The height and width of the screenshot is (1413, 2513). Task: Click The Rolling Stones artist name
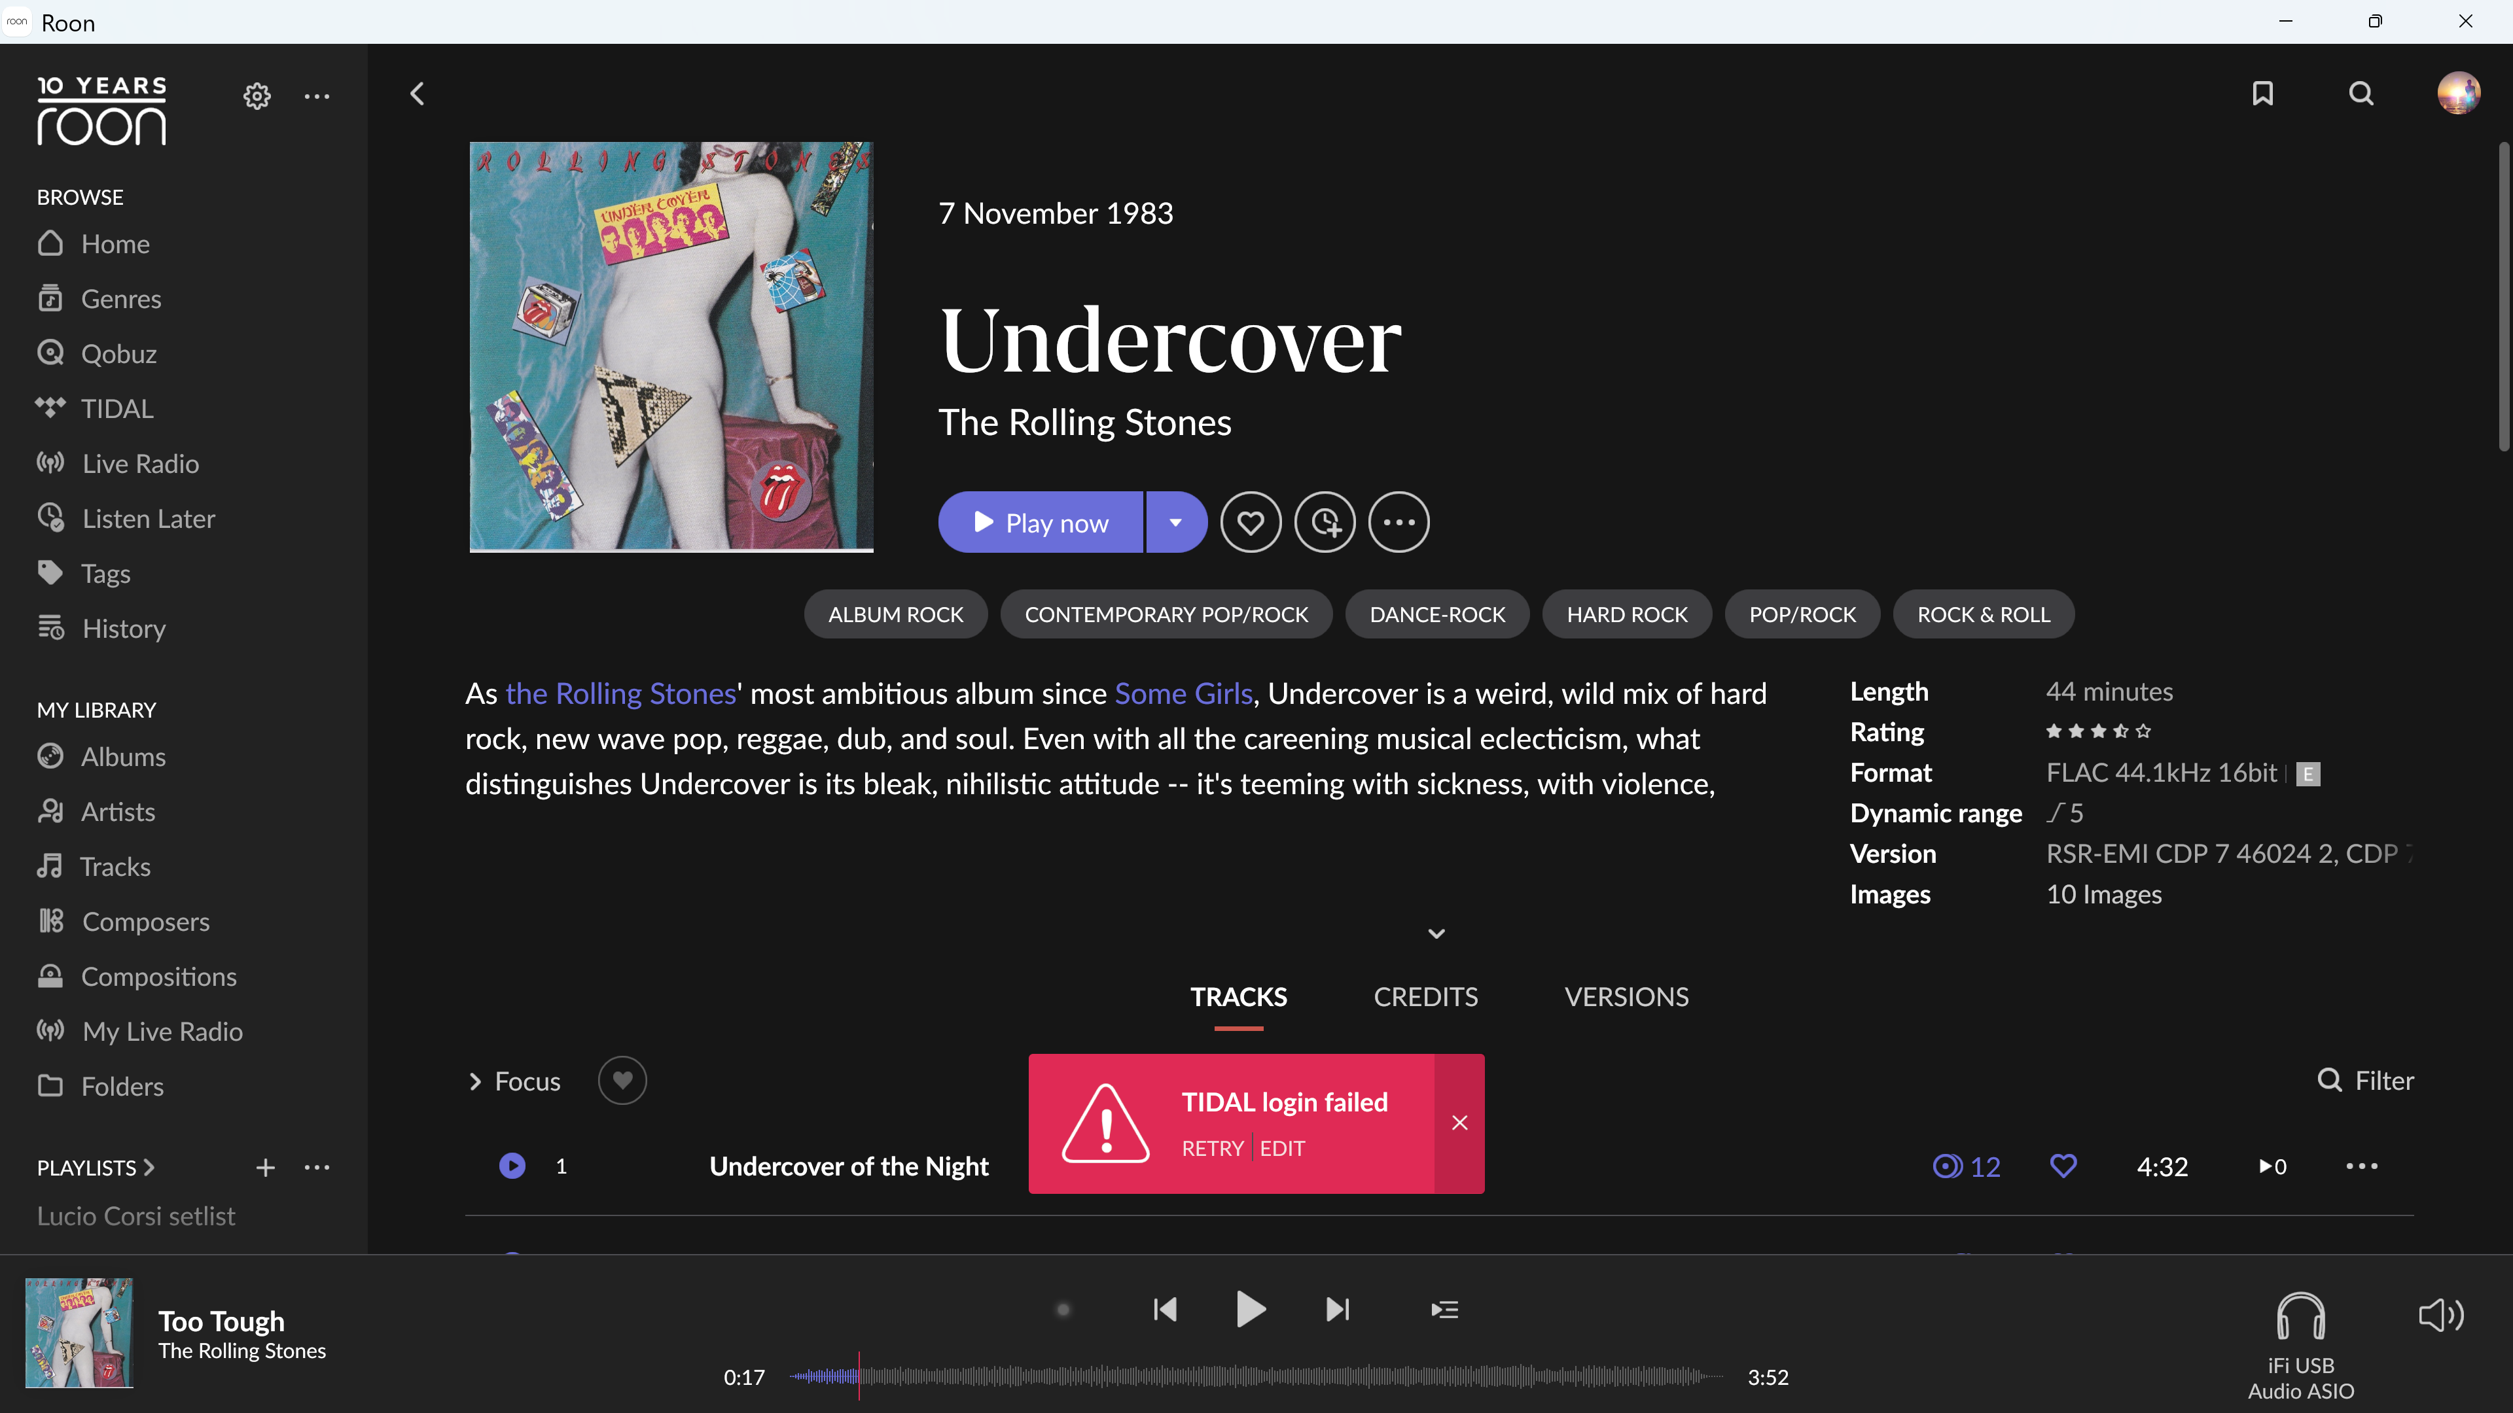point(1085,422)
